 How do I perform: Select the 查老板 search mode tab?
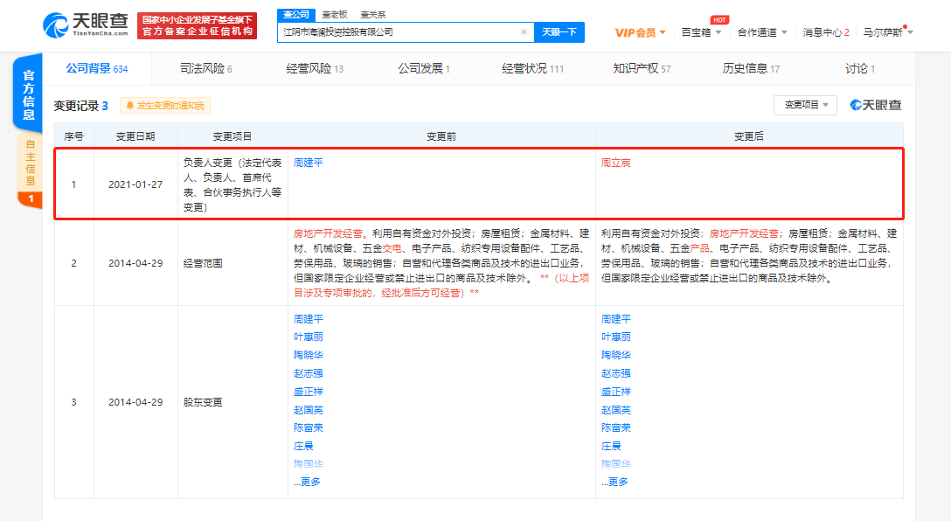tap(334, 14)
